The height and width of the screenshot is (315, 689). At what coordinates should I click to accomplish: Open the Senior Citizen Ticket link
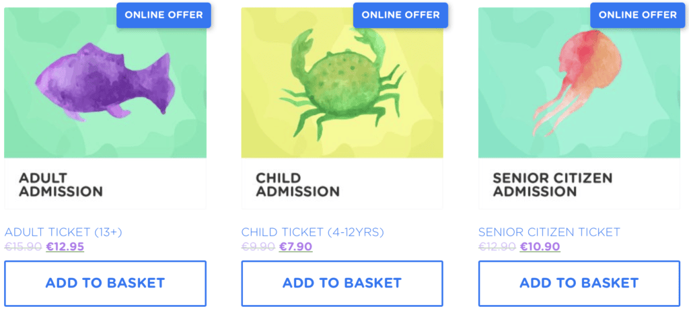pyautogui.click(x=549, y=232)
